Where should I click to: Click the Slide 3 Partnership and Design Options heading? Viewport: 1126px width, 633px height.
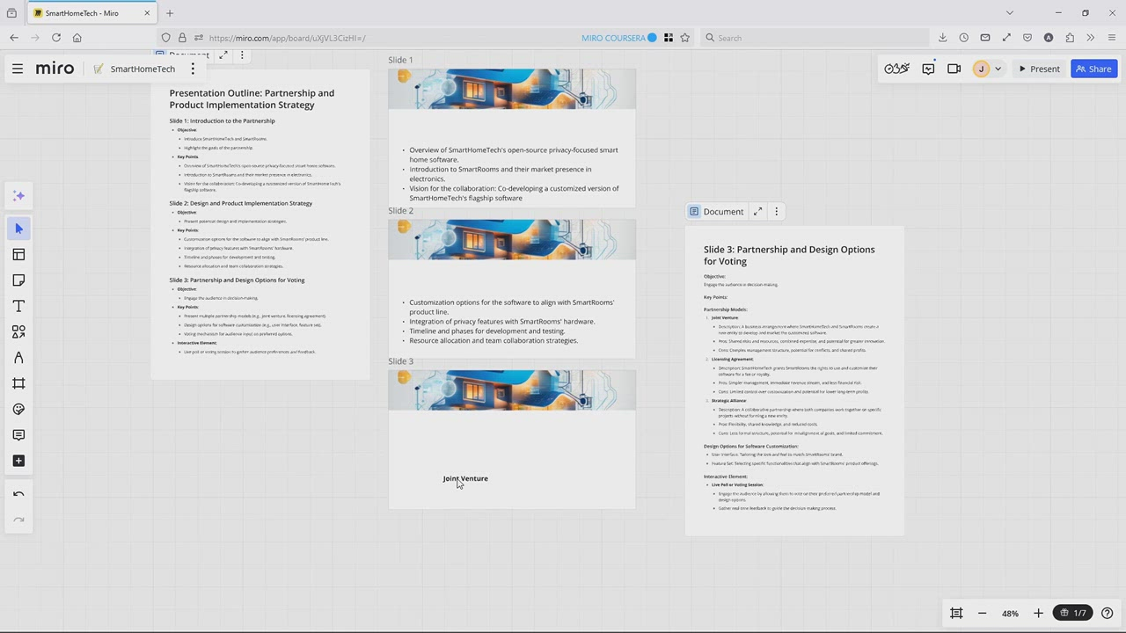789,255
